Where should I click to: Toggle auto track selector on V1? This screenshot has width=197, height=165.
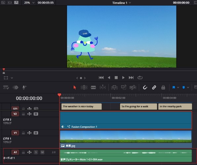point(29,133)
